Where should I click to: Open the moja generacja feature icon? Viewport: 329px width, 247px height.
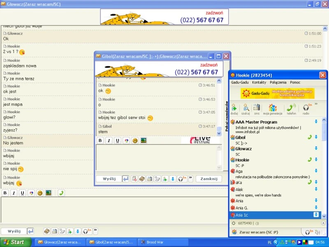tap(272, 108)
